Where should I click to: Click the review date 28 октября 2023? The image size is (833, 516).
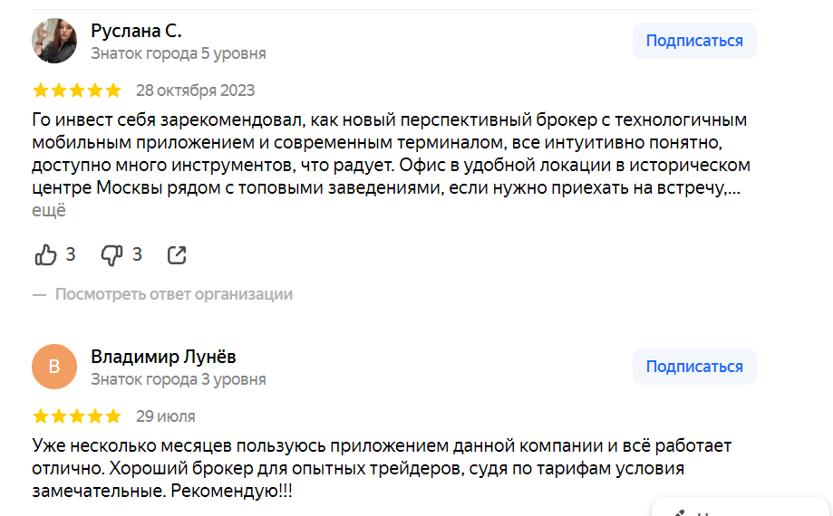[195, 91]
